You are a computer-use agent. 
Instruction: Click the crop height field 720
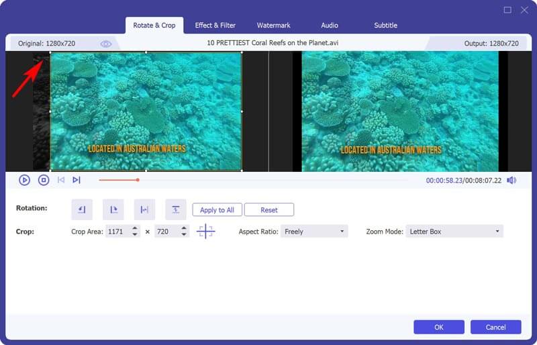(x=167, y=232)
